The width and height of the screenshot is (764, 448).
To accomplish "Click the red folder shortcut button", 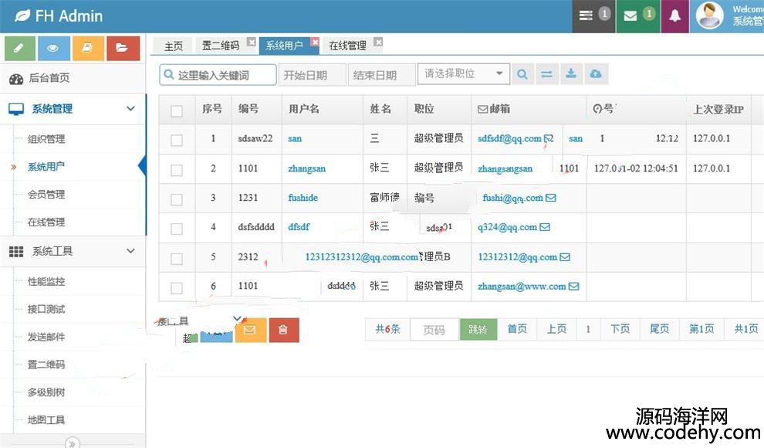I will 122,48.
